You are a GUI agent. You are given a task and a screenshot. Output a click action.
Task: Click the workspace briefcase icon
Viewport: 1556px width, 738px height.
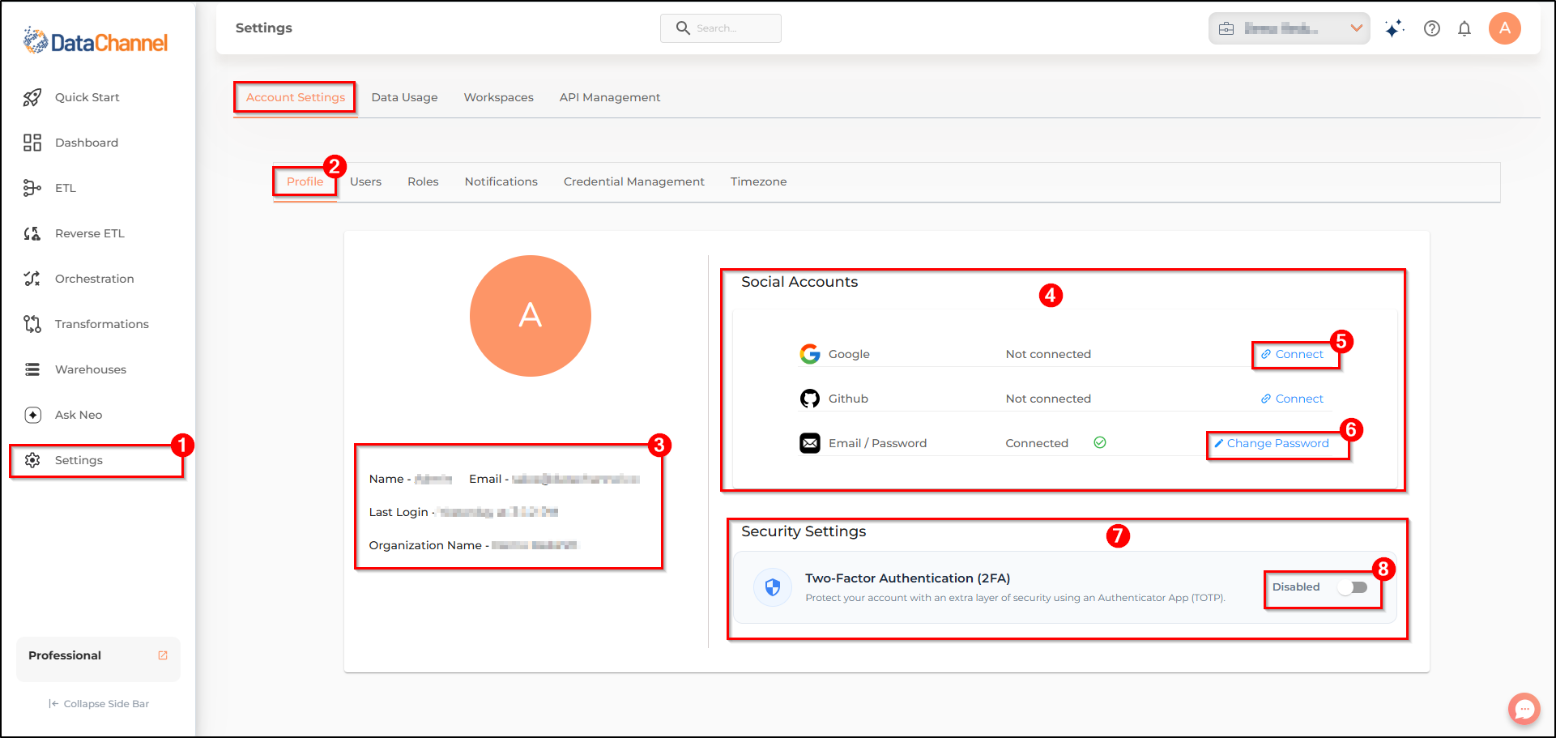(1226, 28)
